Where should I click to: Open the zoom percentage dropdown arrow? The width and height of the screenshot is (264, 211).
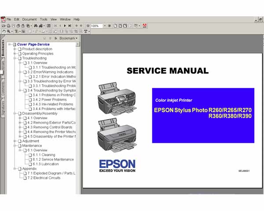click(105, 26)
